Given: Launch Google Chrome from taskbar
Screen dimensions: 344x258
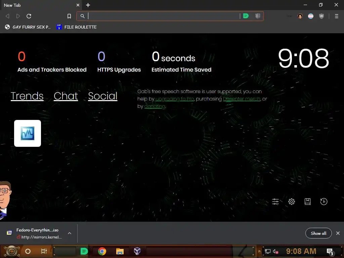Looking at the screenshot, I should click(102, 251).
